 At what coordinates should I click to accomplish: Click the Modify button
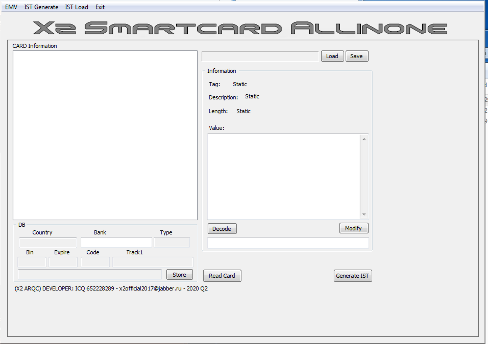(x=353, y=228)
